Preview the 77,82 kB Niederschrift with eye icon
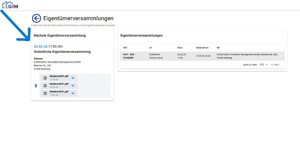 [73, 93]
